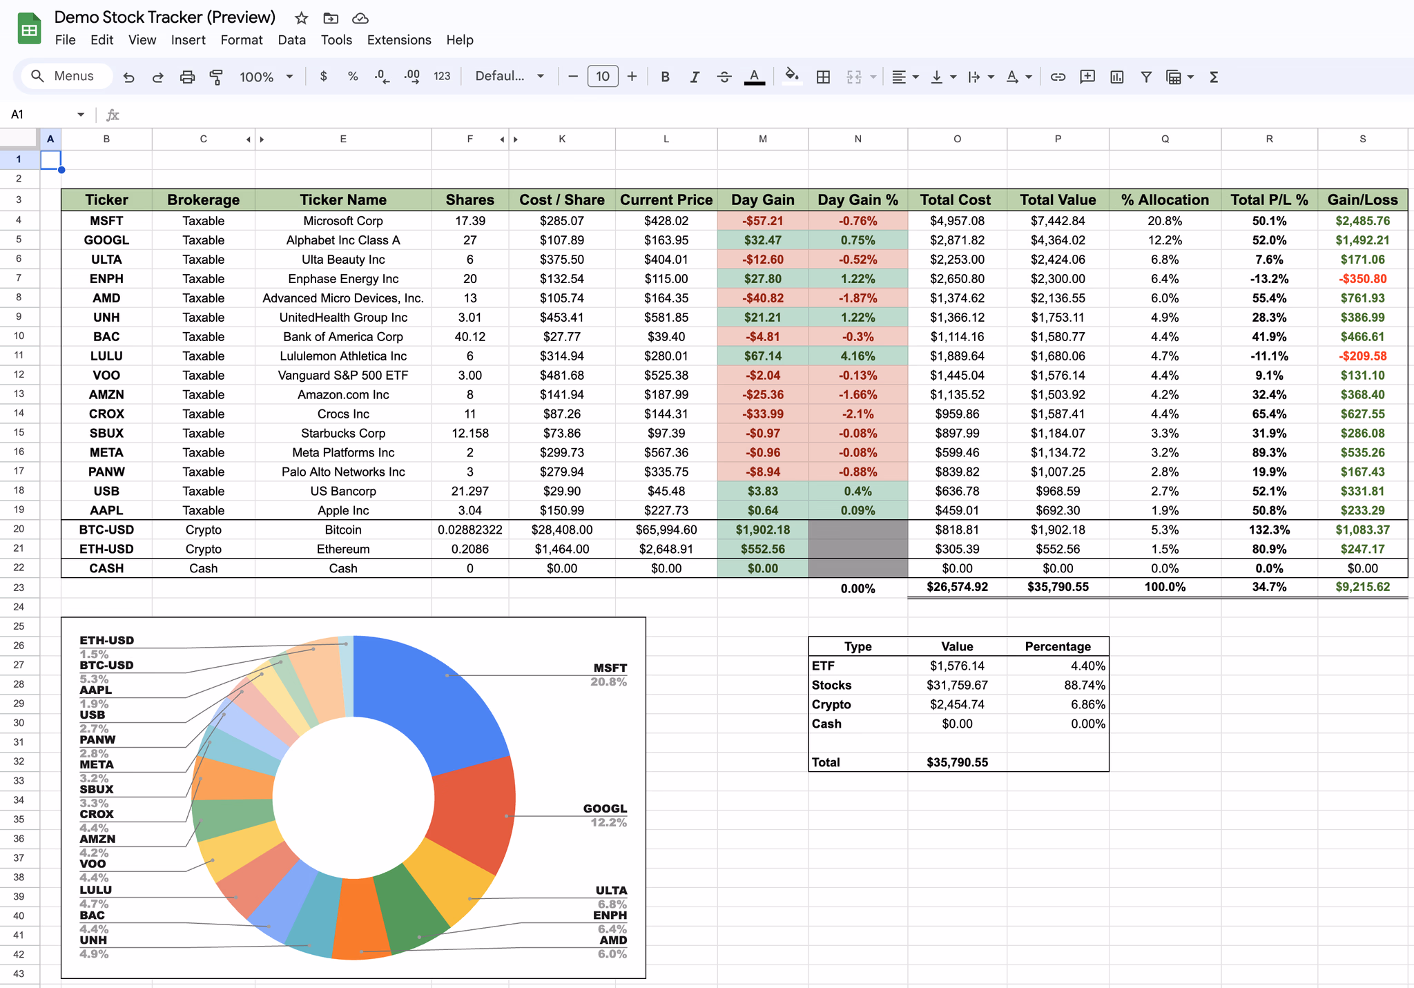Click the Undo icon
The image size is (1414, 988).
(x=128, y=77)
